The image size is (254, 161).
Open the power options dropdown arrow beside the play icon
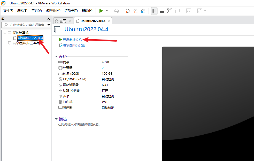point(107,11)
